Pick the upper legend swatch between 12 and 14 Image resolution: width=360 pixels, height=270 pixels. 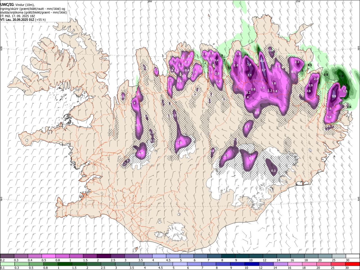270,256
